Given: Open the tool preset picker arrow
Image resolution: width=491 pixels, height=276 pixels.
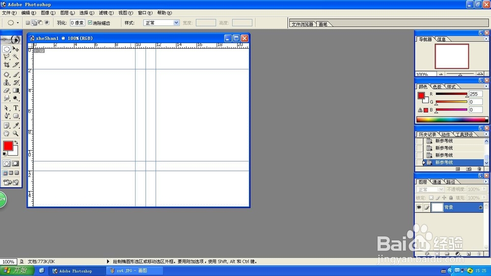Looking at the screenshot, I should (18, 23).
